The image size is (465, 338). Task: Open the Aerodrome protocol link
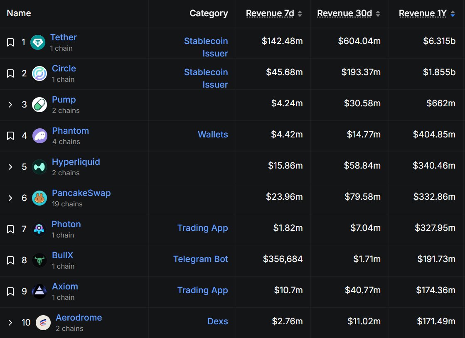[x=79, y=318]
